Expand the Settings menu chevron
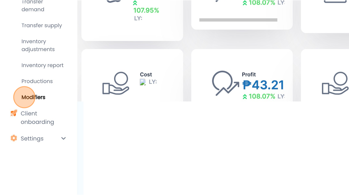 click(x=64, y=138)
